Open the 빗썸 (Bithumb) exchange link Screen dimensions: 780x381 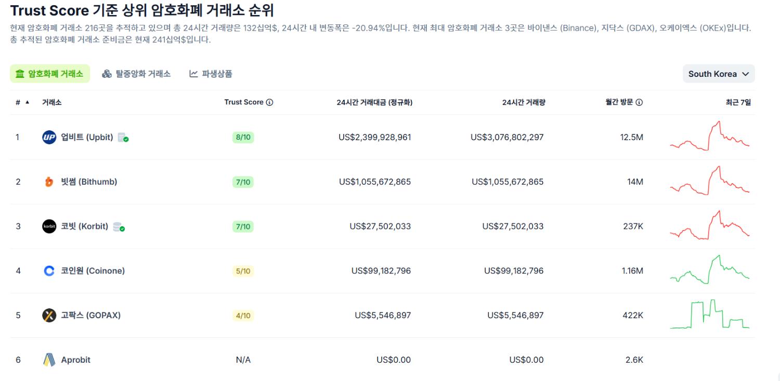(x=89, y=182)
